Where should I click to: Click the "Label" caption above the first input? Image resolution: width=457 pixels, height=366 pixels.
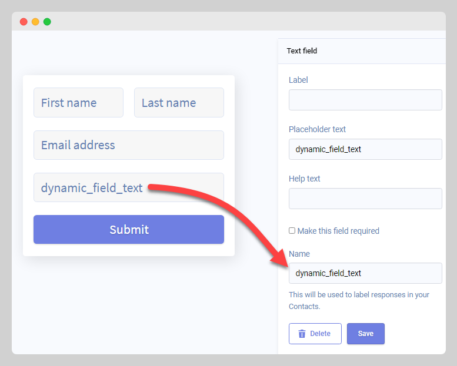298,80
